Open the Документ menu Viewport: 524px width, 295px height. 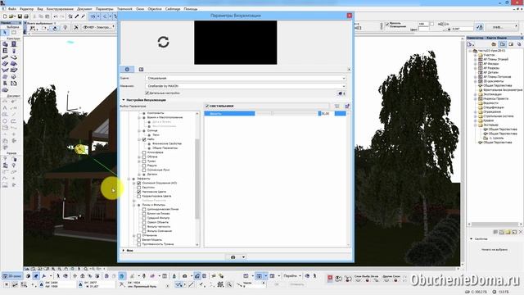[x=84, y=9]
